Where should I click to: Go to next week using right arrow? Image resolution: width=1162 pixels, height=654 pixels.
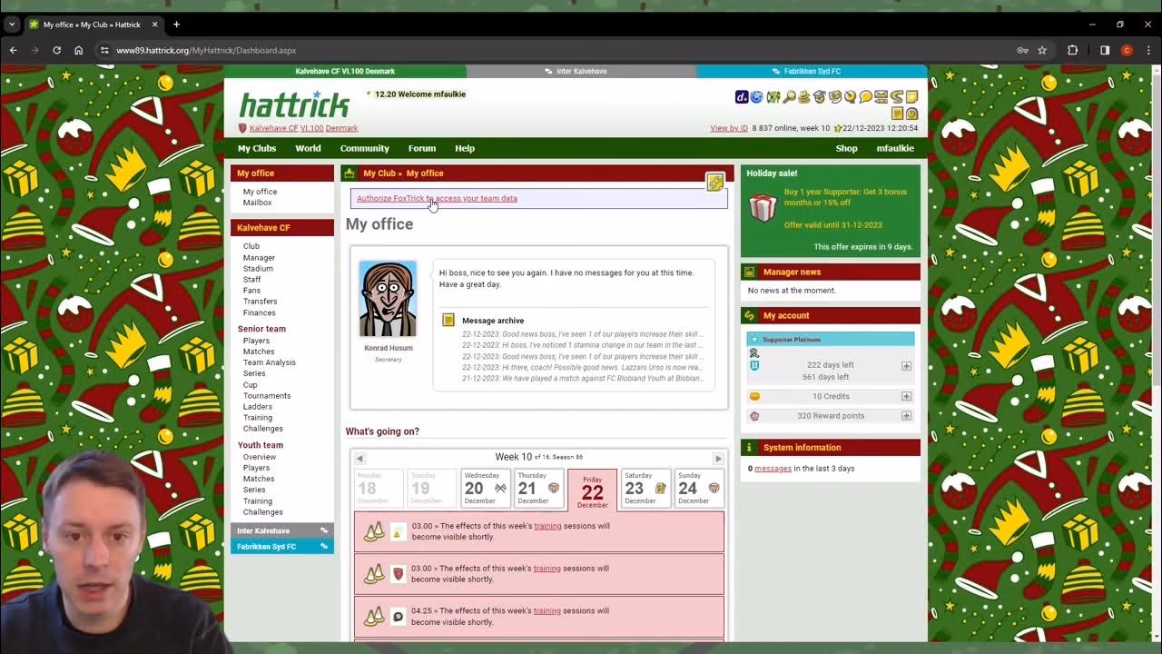tap(718, 458)
